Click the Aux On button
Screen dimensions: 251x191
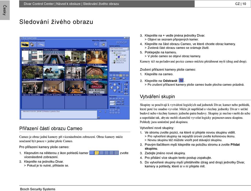click(118, 104)
